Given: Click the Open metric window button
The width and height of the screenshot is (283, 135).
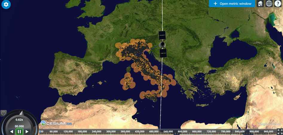Looking at the screenshot, I should (232, 4).
